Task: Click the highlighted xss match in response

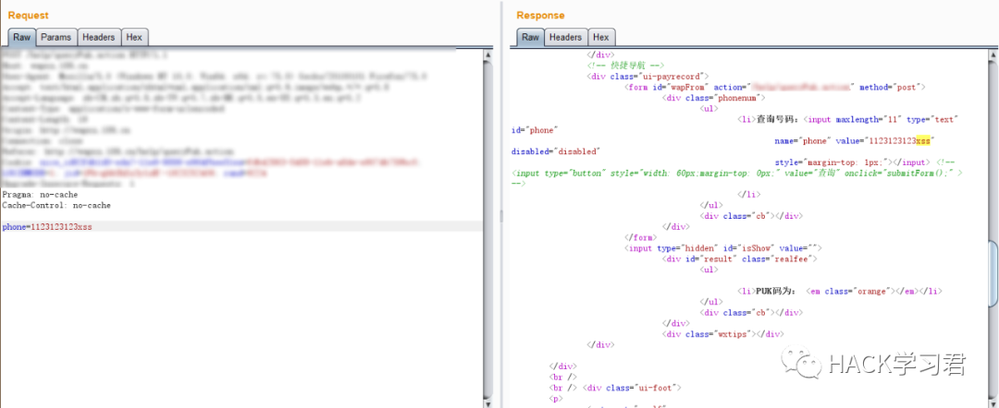Action: coord(922,139)
